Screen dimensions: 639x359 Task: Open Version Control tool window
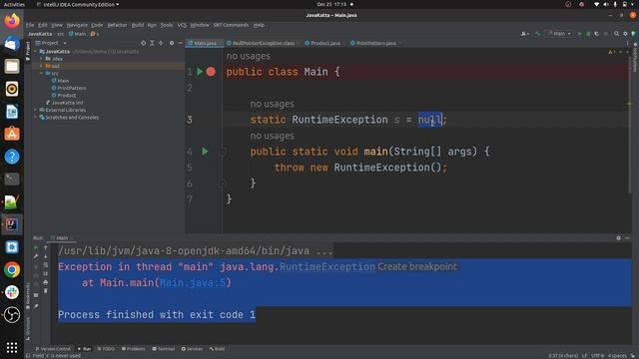[53, 349]
